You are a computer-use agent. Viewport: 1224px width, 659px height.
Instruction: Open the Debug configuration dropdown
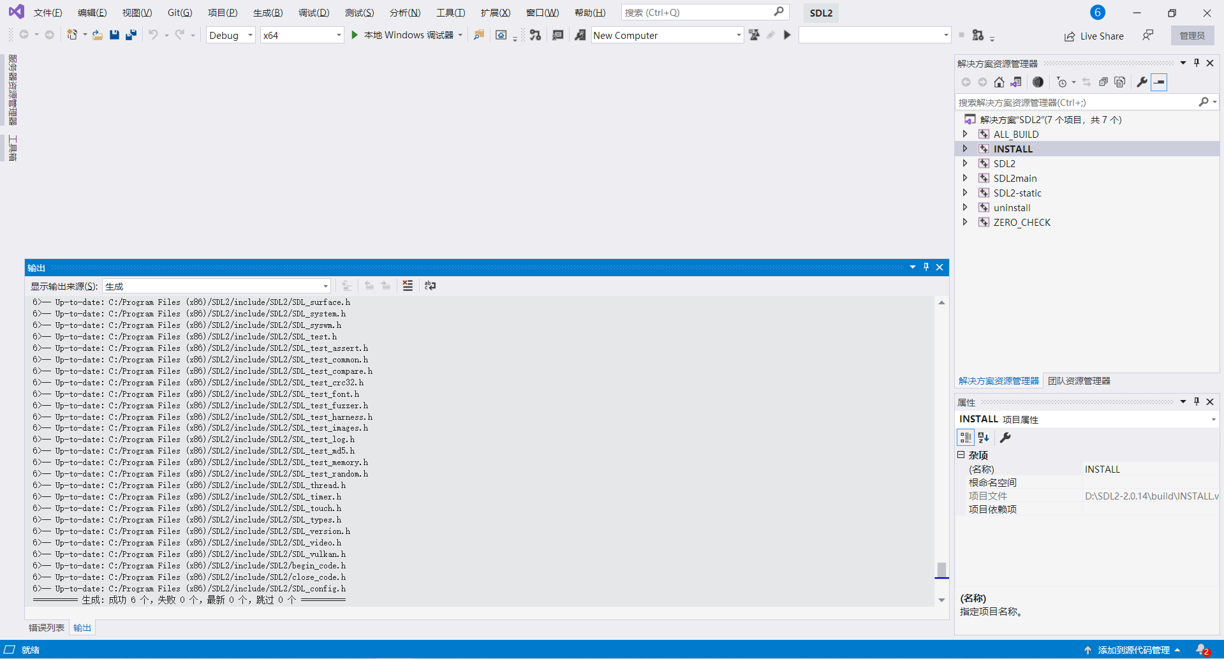click(230, 35)
